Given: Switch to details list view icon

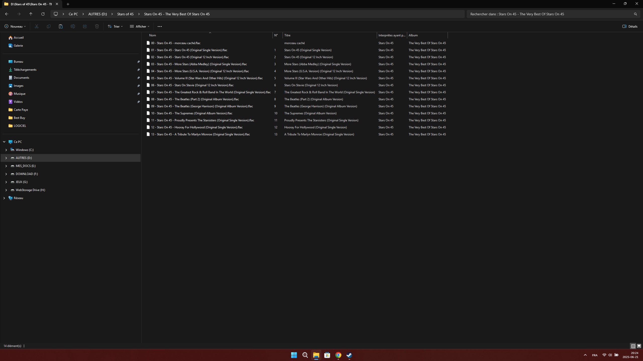Looking at the screenshot, I should pyautogui.click(x=633, y=346).
